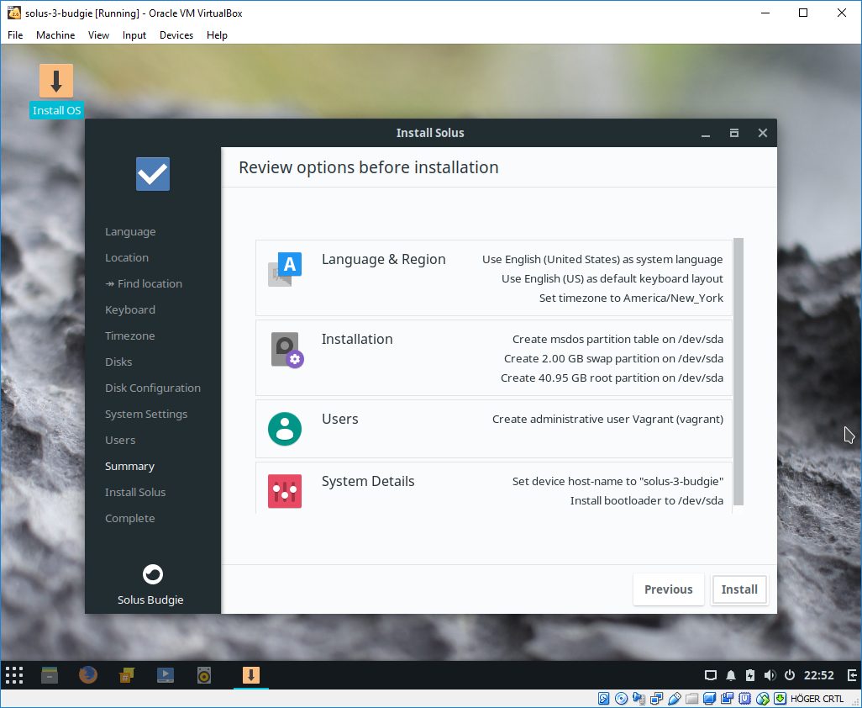
Task: Open the File menu in VirtualBox
Action: click(x=15, y=35)
